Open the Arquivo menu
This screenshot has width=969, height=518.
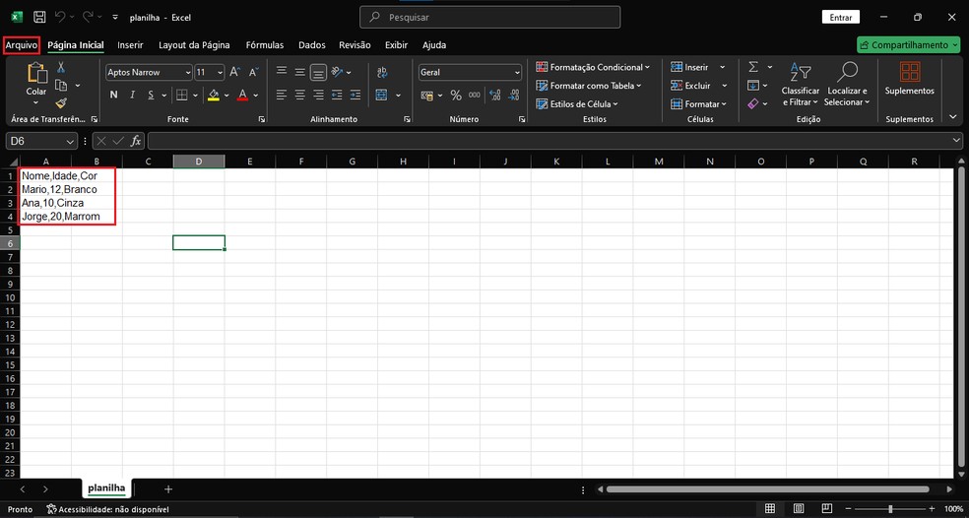(22, 45)
